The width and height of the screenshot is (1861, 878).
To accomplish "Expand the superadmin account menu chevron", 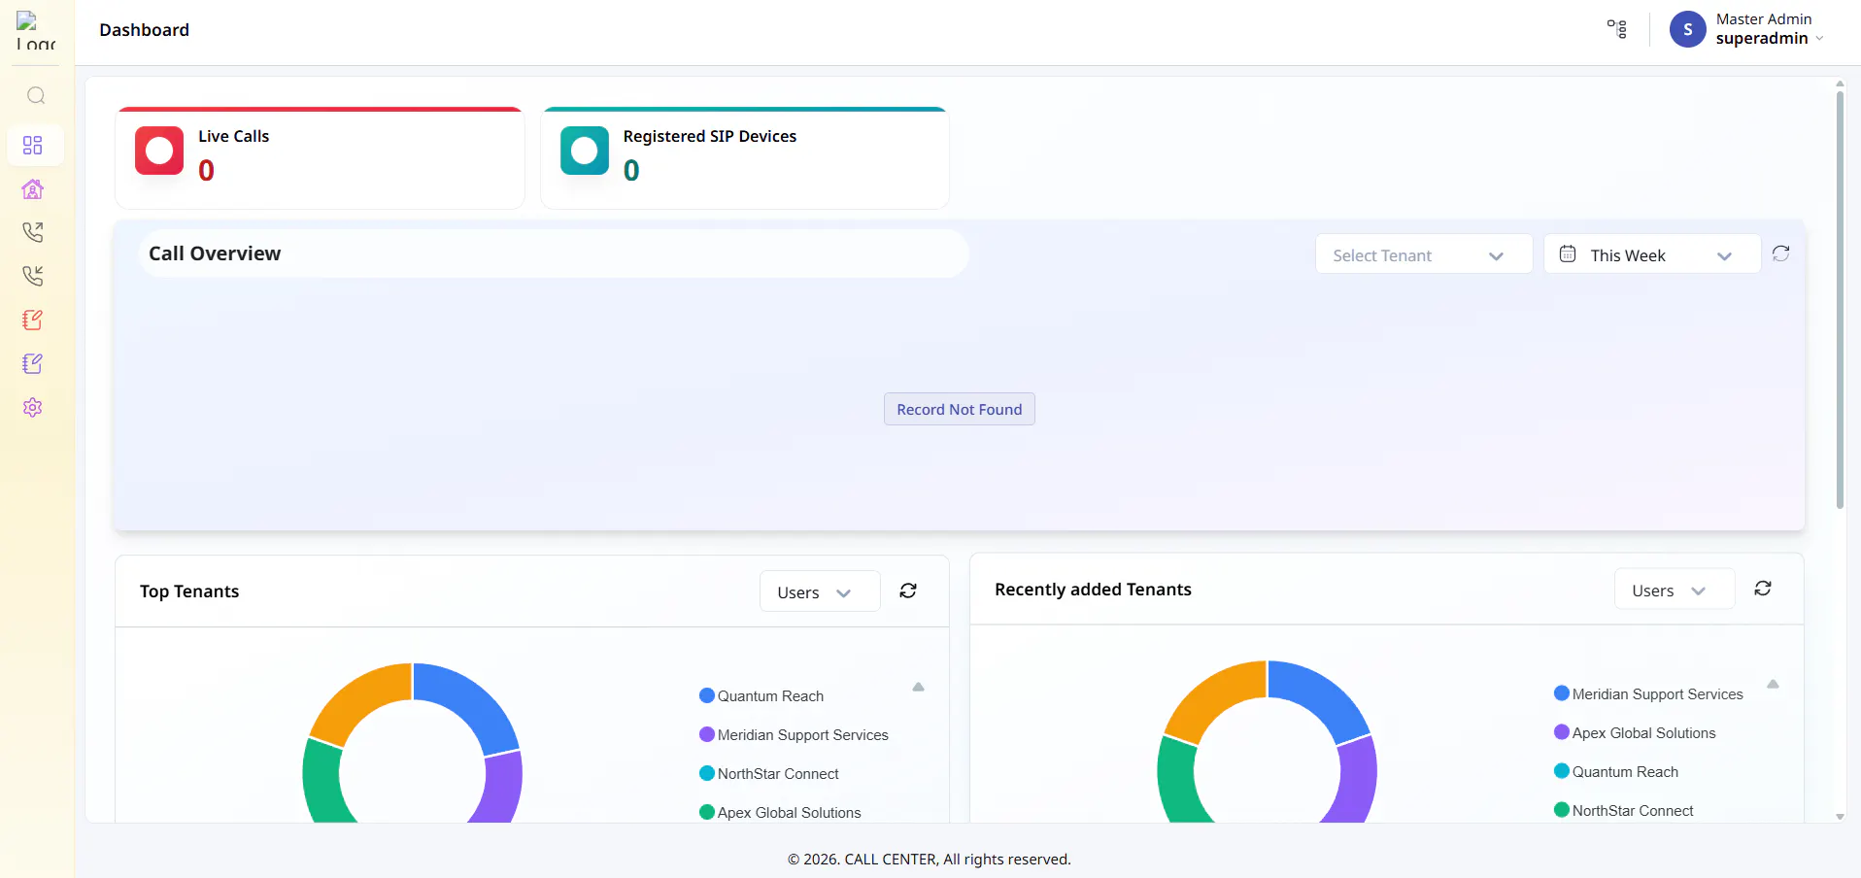I will pyautogui.click(x=1819, y=39).
